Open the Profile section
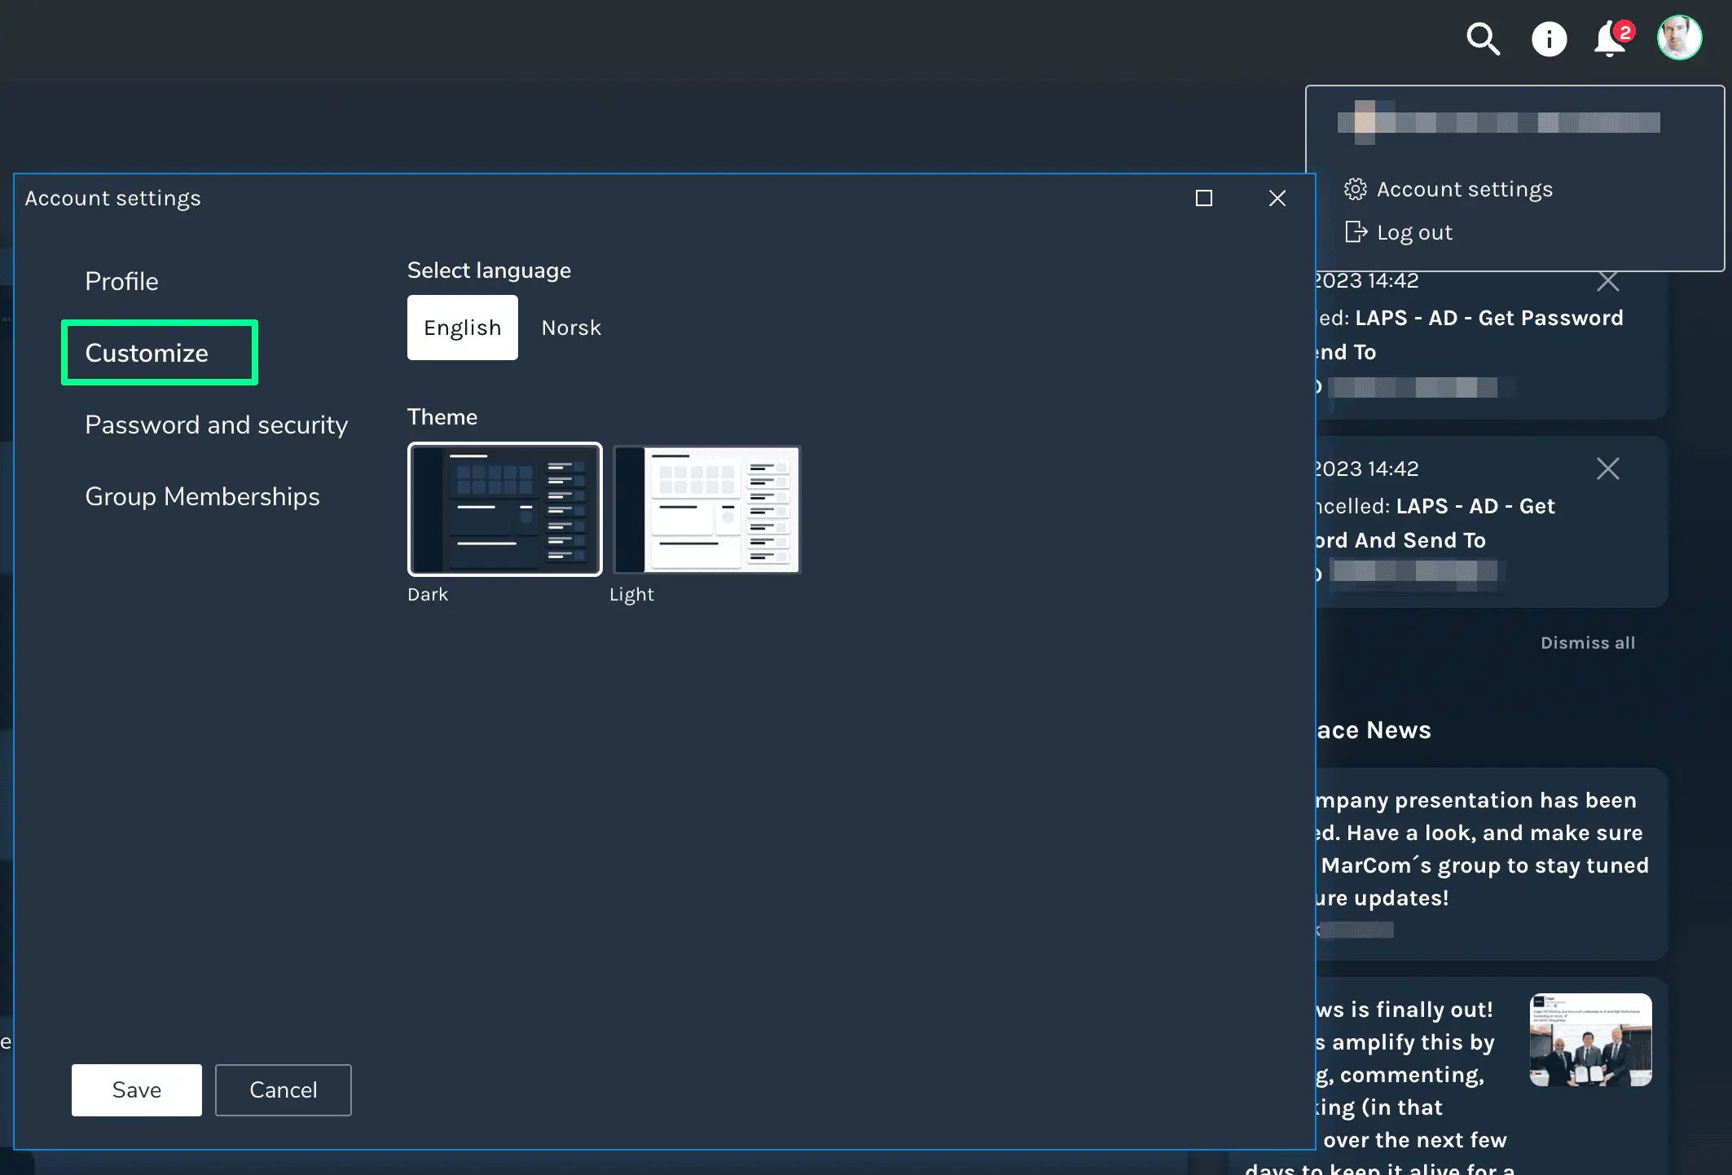The width and height of the screenshot is (1732, 1175). (121, 281)
